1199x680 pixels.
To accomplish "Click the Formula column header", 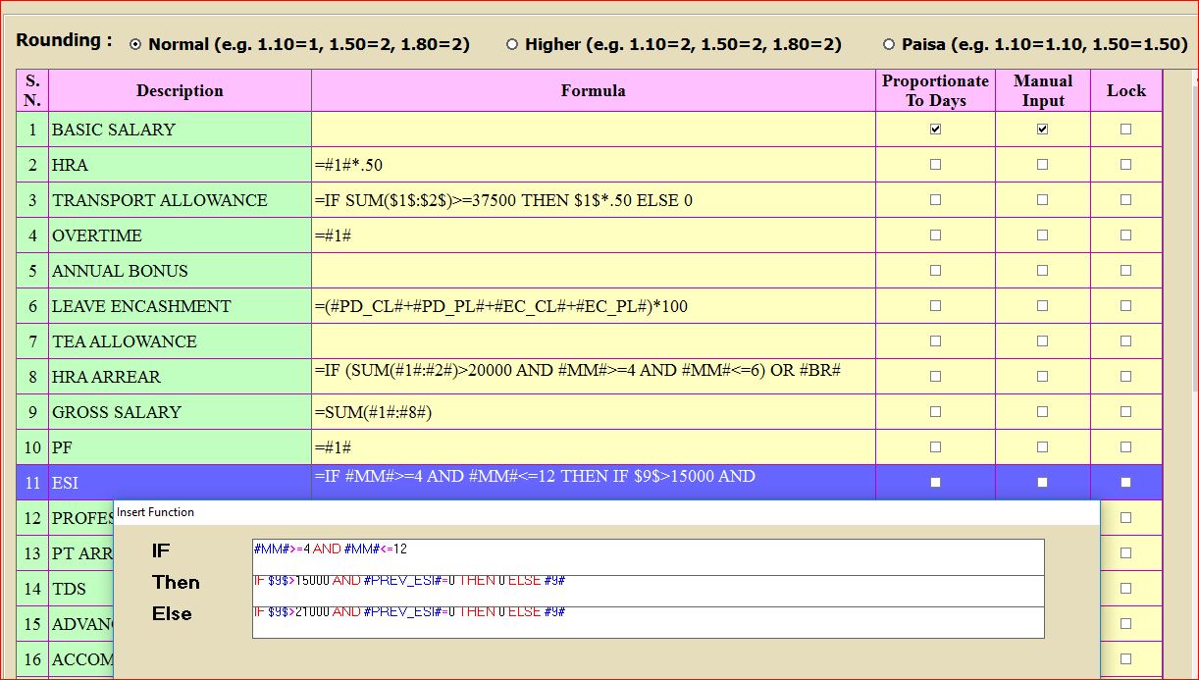I will (x=593, y=90).
